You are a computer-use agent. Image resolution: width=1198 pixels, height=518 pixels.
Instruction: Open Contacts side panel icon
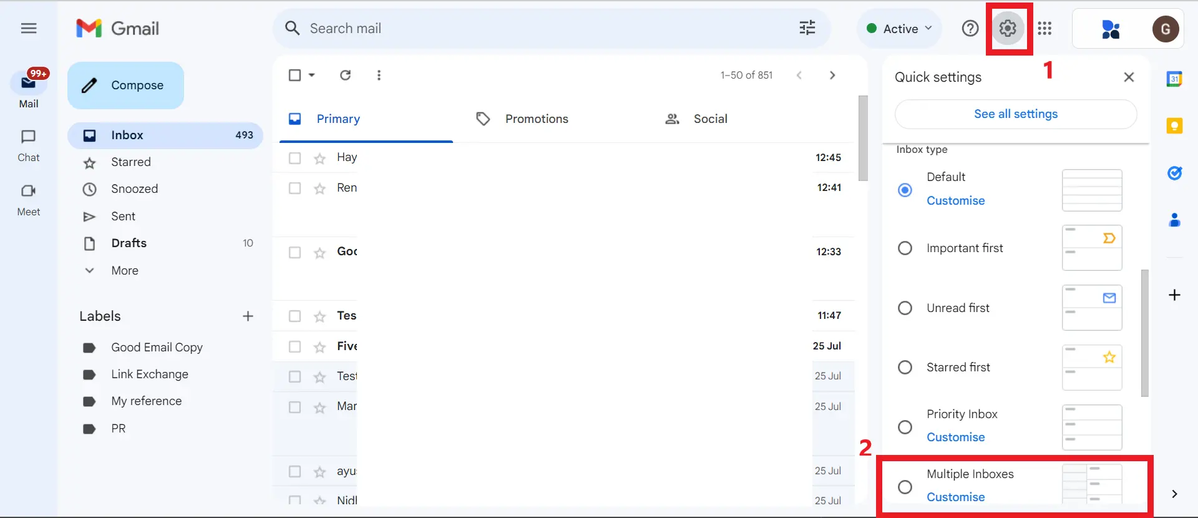pyautogui.click(x=1174, y=220)
